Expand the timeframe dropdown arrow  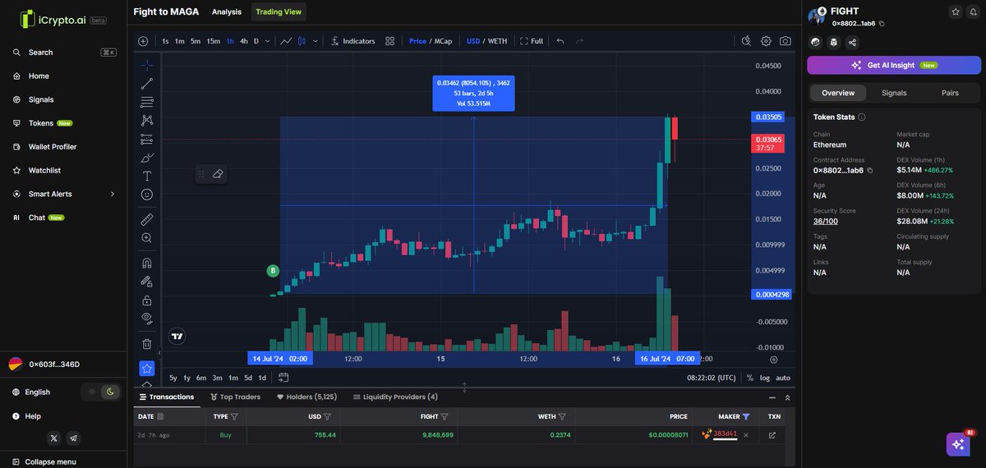pos(268,41)
